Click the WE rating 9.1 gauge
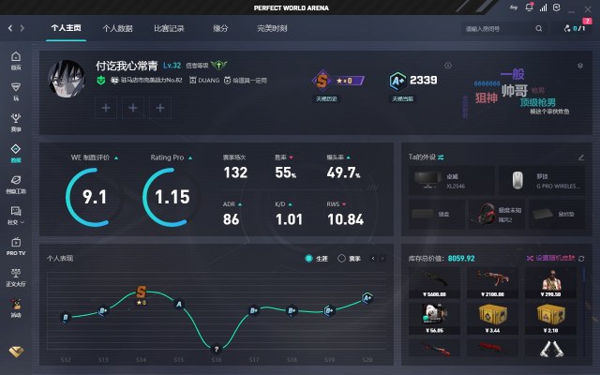This screenshot has height=375, width=600. 94,197
